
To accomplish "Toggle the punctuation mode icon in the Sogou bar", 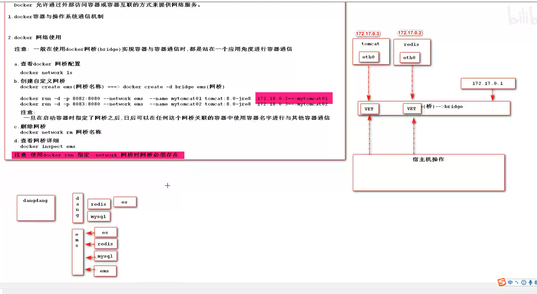I will coord(517,283).
